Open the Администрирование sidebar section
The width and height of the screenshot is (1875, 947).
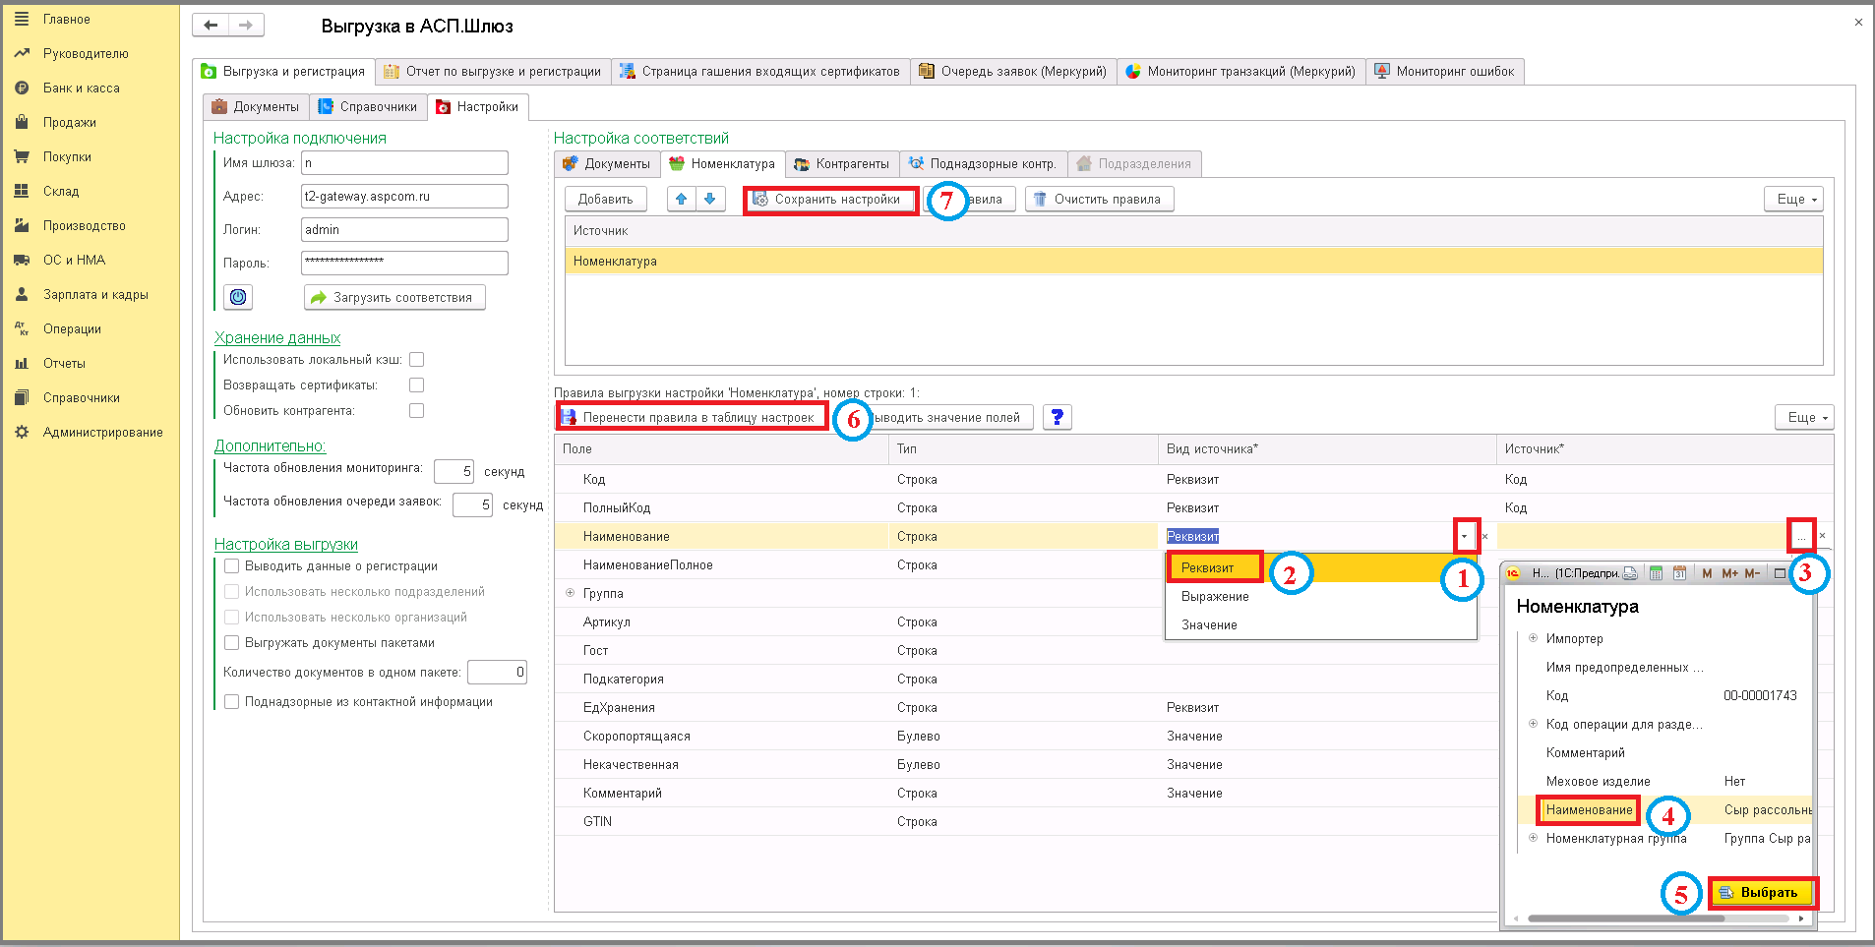click(102, 432)
